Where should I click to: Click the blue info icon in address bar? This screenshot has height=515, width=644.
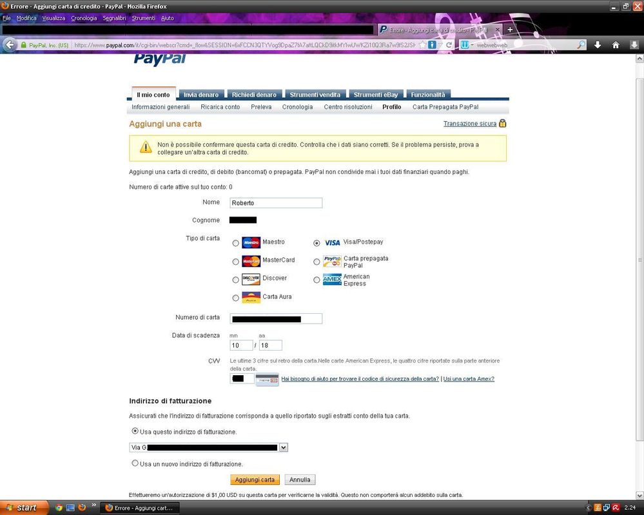pyautogui.click(x=432, y=44)
